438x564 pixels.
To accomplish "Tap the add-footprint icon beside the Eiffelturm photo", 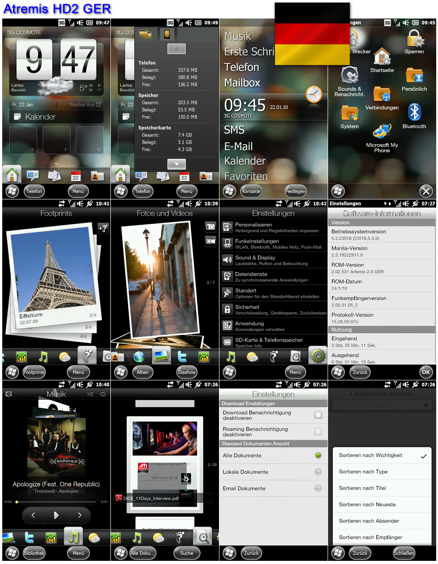I will (x=103, y=228).
